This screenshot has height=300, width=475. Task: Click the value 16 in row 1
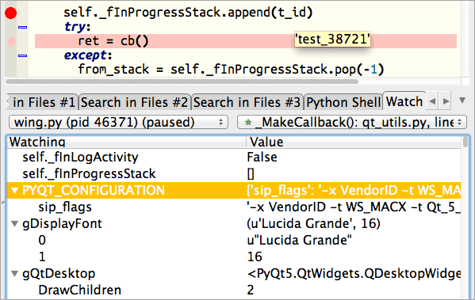[255, 257]
